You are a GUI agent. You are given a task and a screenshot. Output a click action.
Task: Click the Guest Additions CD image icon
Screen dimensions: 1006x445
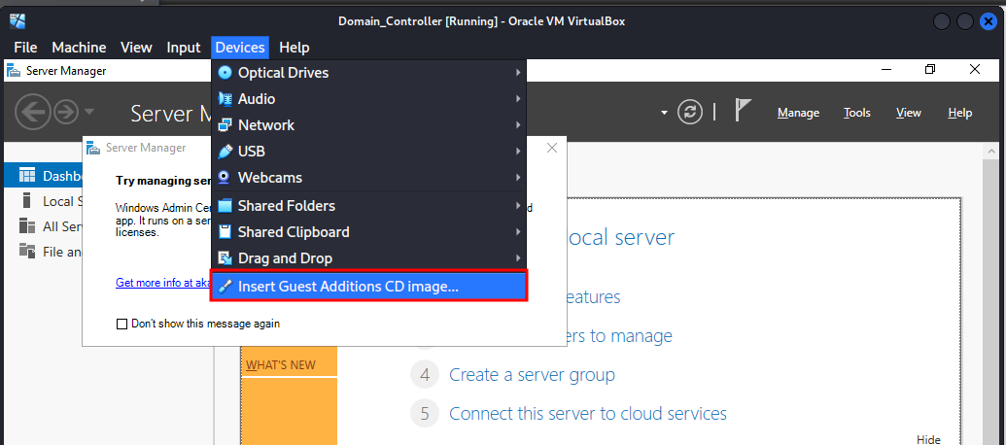point(225,287)
